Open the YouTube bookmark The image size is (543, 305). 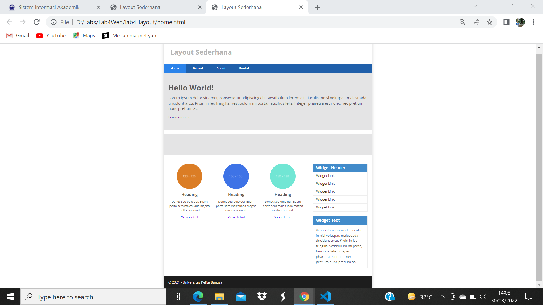pos(51,35)
